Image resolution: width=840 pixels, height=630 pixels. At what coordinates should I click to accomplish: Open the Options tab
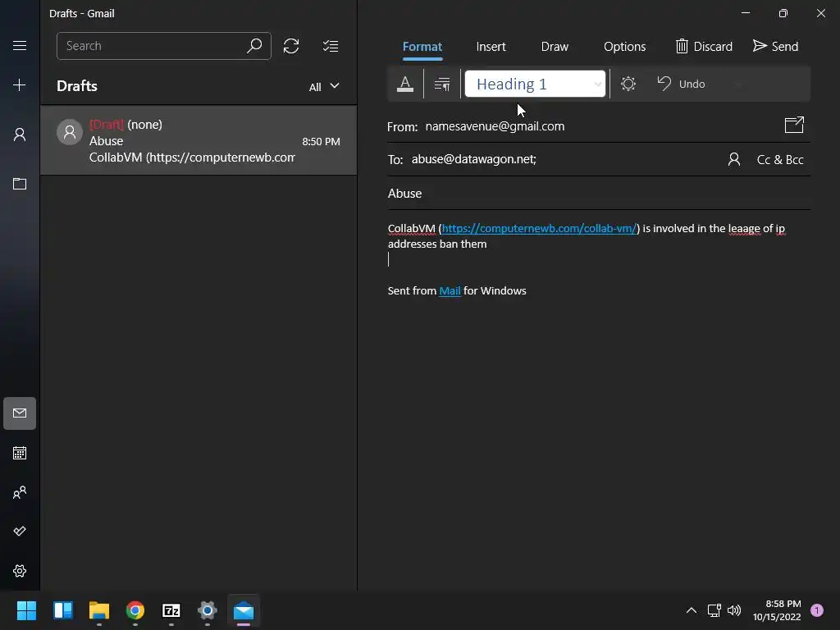[x=624, y=47]
